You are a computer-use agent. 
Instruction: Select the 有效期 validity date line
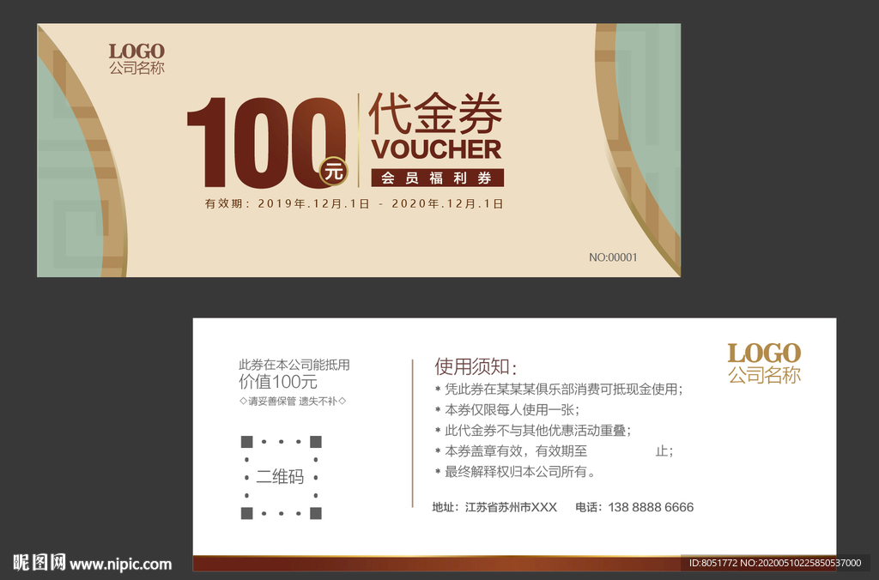(354, 204)
